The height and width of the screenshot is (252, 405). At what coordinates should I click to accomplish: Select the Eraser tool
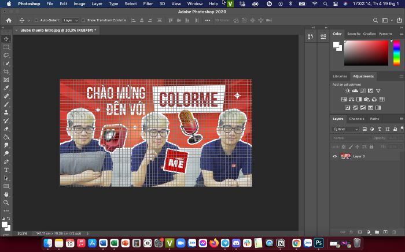(6, 129)
